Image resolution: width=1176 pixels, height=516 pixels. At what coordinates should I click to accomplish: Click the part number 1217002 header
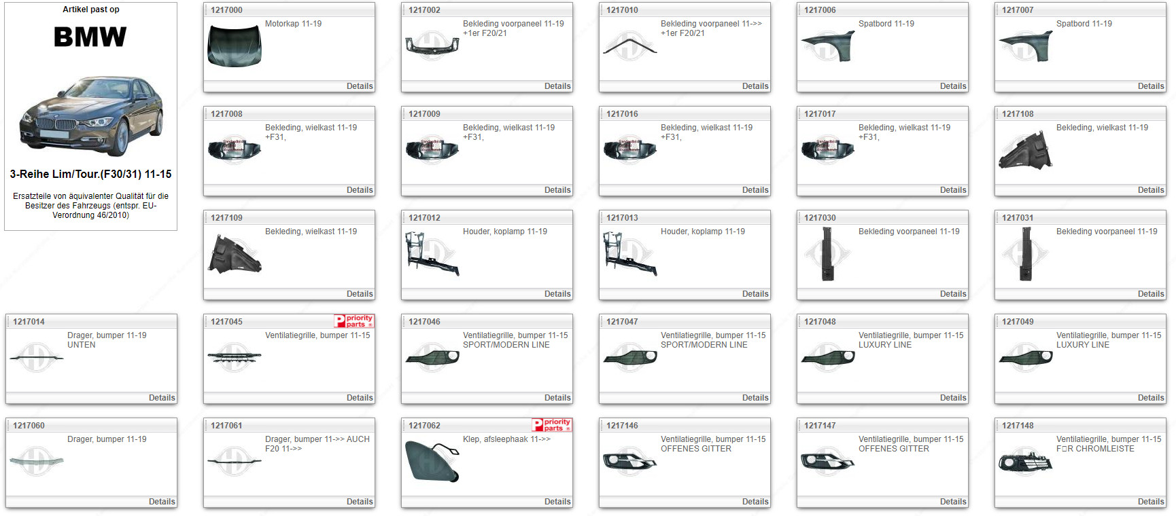pyautogui.click(x=424, y=10)
